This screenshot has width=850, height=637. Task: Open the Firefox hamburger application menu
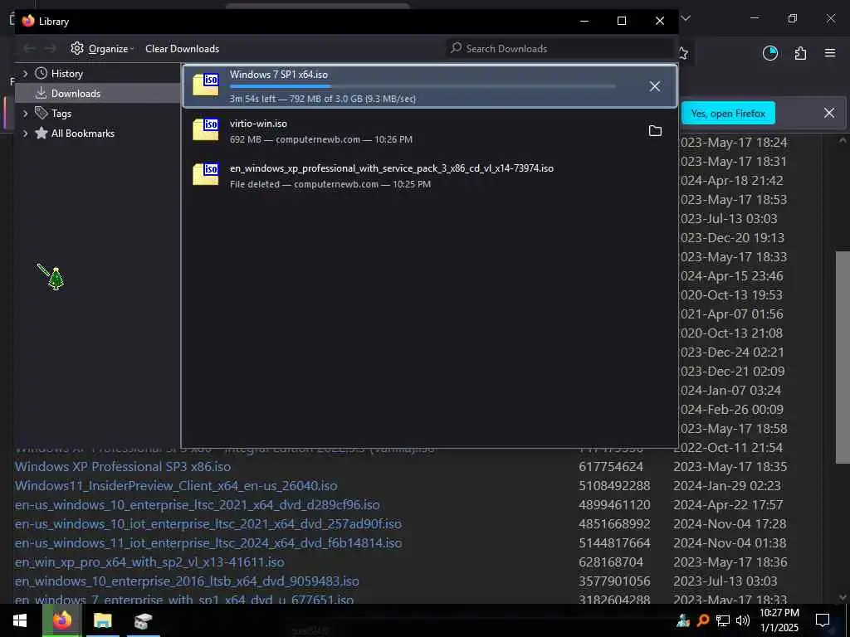(830, 53)
